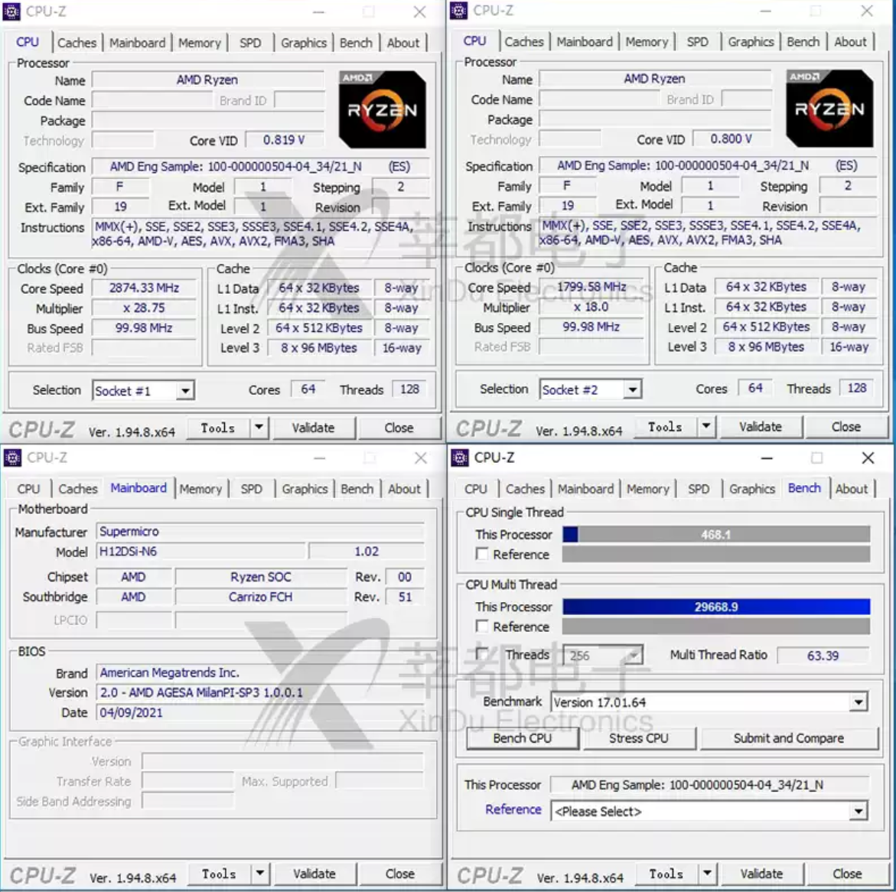
Task: Open Memory tab in Socket #2 window
Action: [647, 42]
